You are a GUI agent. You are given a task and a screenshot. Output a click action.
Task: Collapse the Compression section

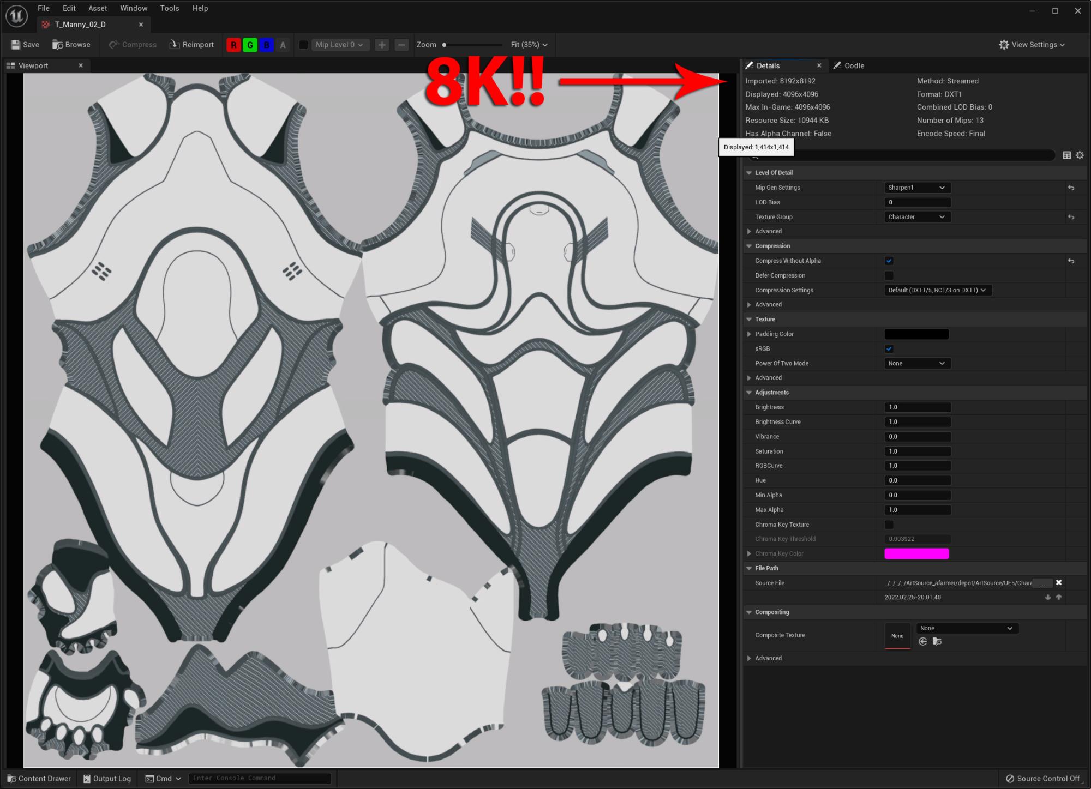pos(749,246)
